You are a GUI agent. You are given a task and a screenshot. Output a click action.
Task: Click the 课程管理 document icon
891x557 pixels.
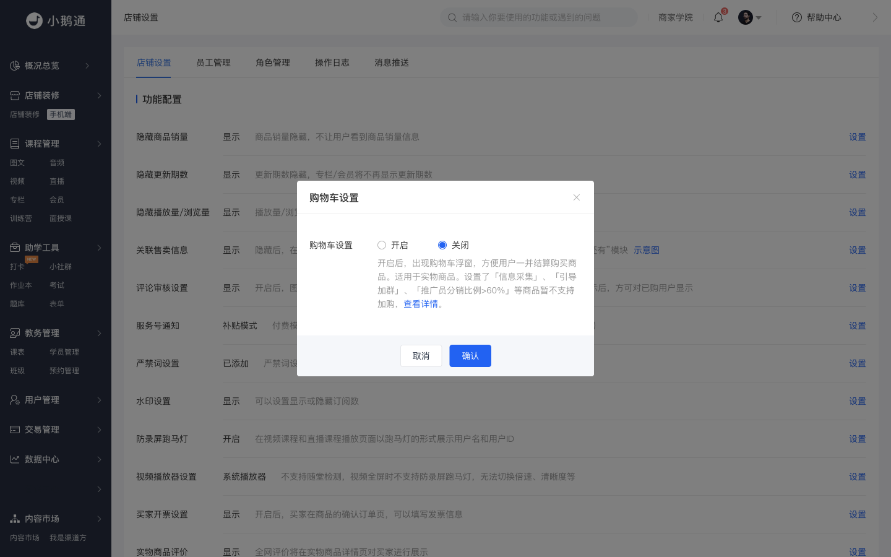(x=15, y=144)
